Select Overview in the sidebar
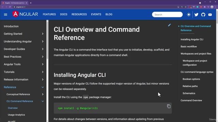218x122 pixels. (13, 108)
